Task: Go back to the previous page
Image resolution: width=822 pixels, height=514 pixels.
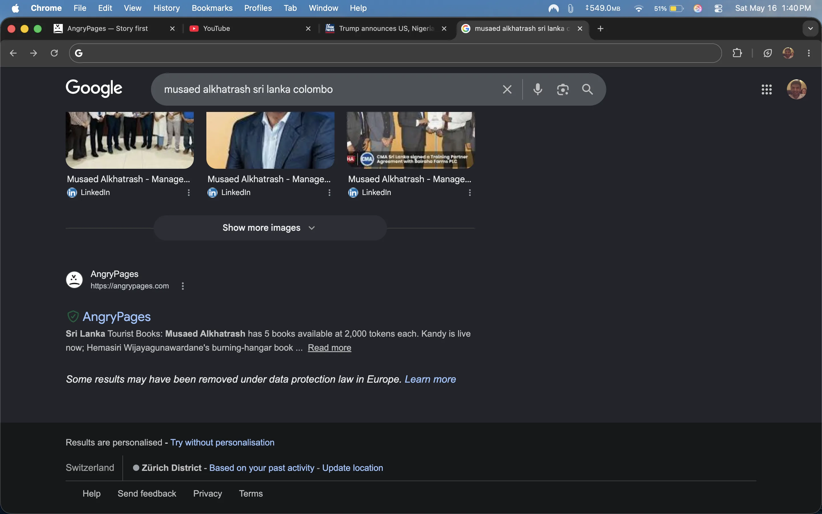Action: (13, 53)
